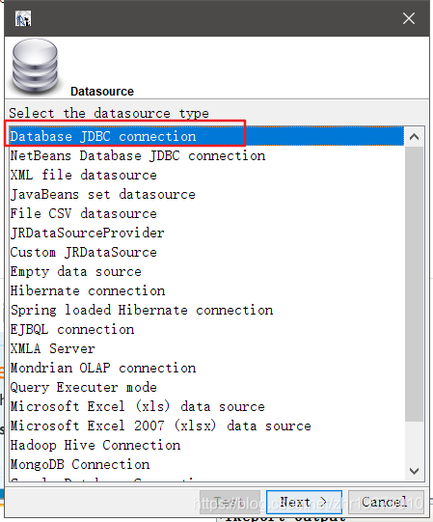Click the Next > button
433x522 pixels.
click(x=304, y=502)
